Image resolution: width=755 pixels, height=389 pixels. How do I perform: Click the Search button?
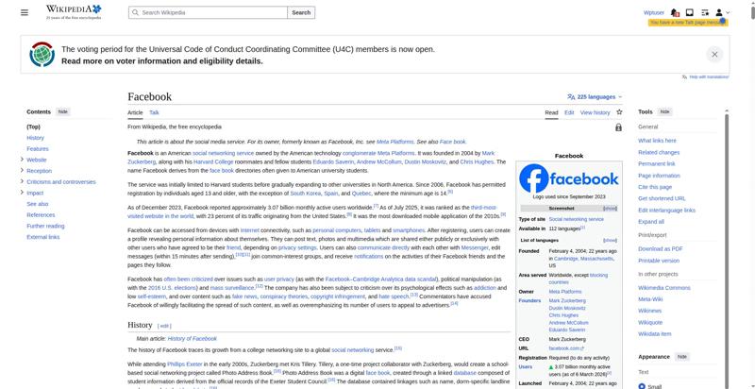(x=301, y=12)
